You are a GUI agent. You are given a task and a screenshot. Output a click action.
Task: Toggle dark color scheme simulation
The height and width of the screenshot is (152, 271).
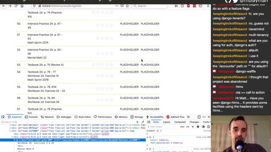pos(203,127)
